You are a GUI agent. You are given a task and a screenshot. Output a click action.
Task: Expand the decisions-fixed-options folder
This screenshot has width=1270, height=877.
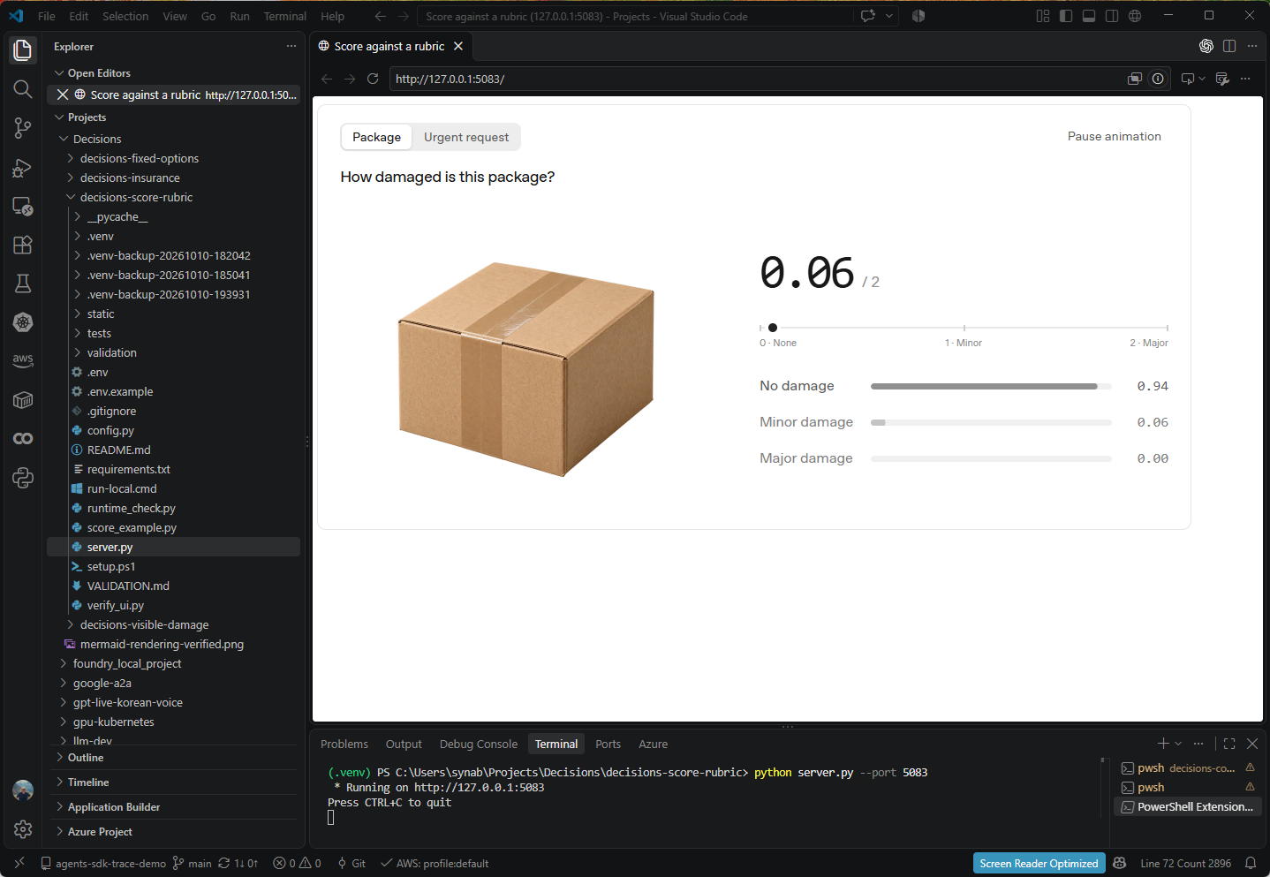140,158
